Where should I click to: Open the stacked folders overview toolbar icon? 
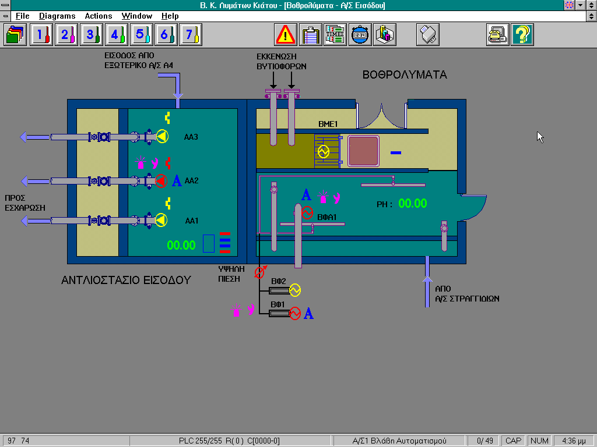(15, 35)
